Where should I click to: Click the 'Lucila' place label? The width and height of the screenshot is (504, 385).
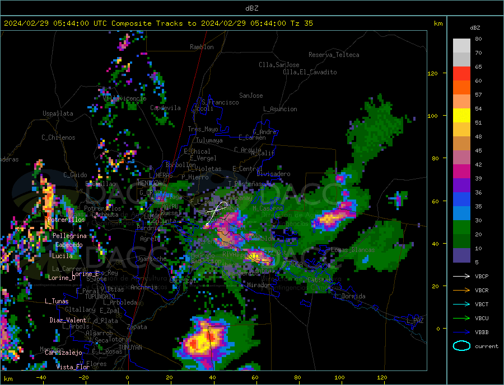[62, 256]
